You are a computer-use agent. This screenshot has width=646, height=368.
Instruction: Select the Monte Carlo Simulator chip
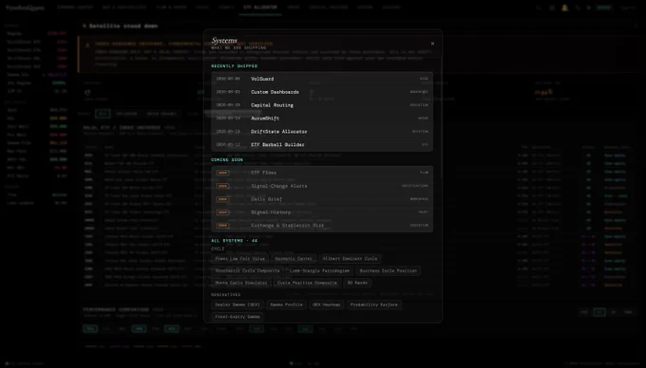pyautogui.click(x=241, y=283)
